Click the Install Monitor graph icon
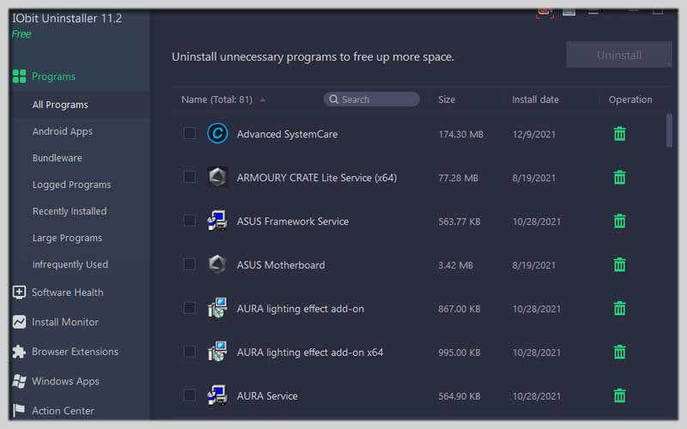Image resolution: width=687 pixels, height=429 pixels. click(19, 322)
